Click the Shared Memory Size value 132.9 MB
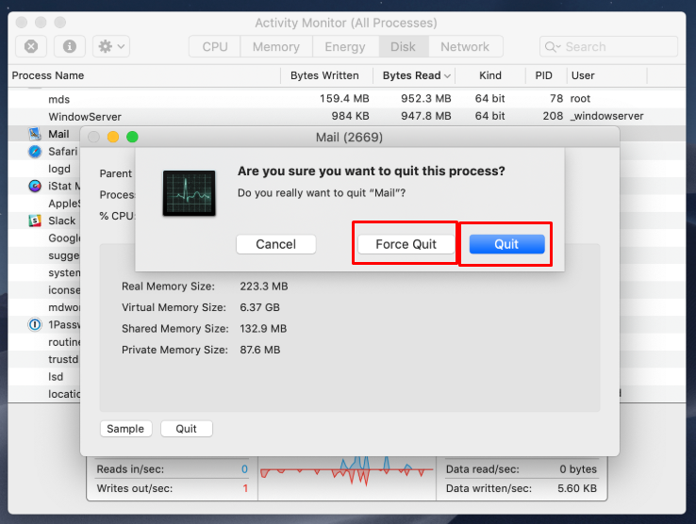Screen dimensions: 696x524 (263, 329)
